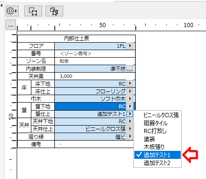Open the 床仕上 フローリング dropdown arrow
Viewport: 206px width, 179px height.
click(x=130, y=91)
